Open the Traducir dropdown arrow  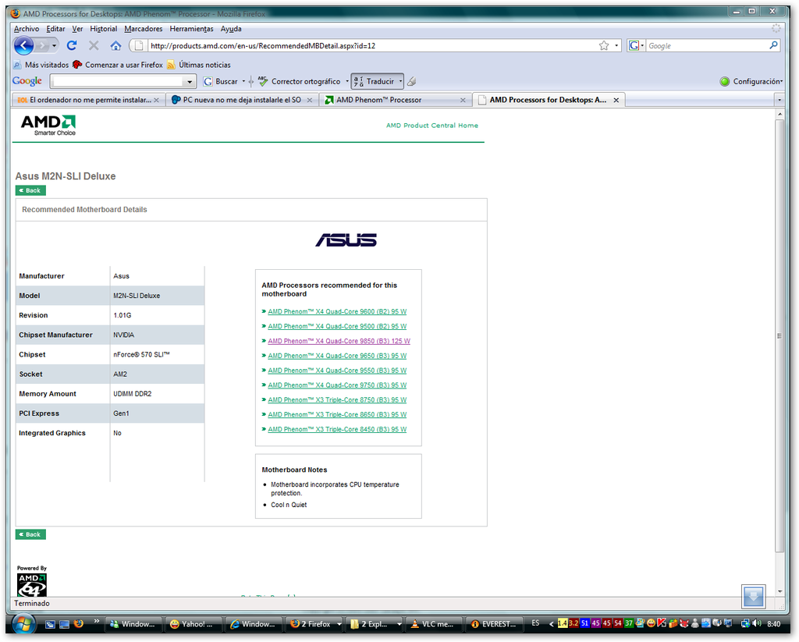[400, 82]
